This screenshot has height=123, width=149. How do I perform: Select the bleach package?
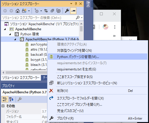tap(39, 65)
